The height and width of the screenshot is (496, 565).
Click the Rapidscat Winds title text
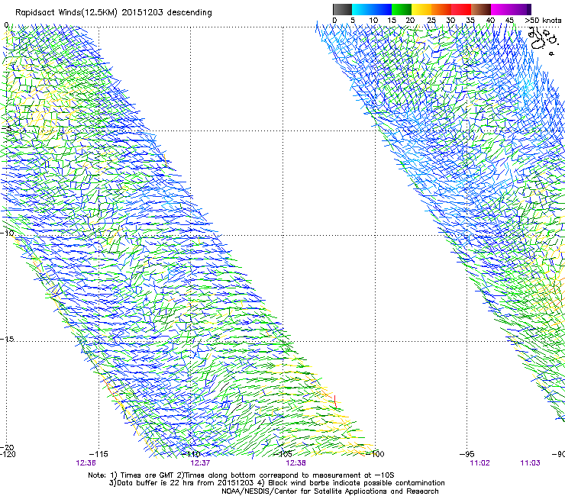(x=114, y=13)
